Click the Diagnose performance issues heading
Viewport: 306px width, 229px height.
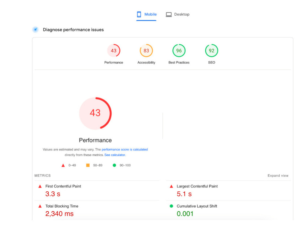(73, 30)
